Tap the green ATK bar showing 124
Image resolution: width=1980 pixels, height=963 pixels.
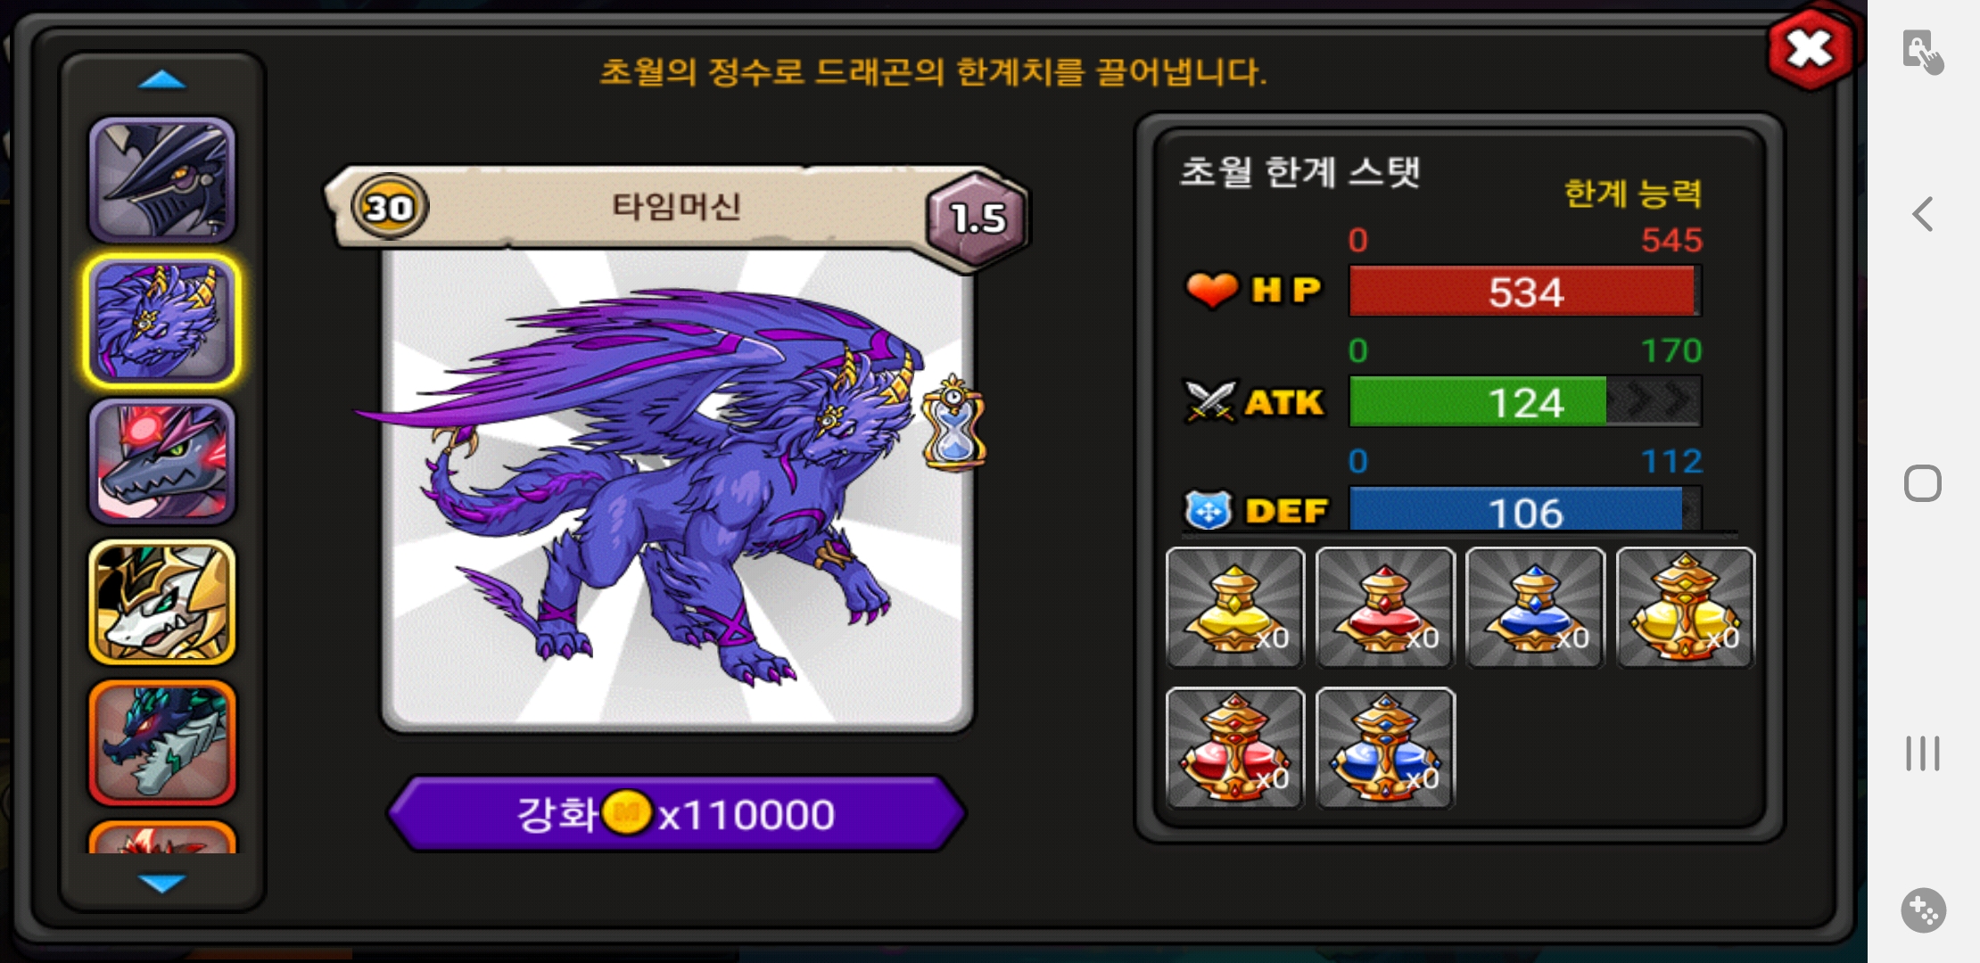tap(1525, 401)
